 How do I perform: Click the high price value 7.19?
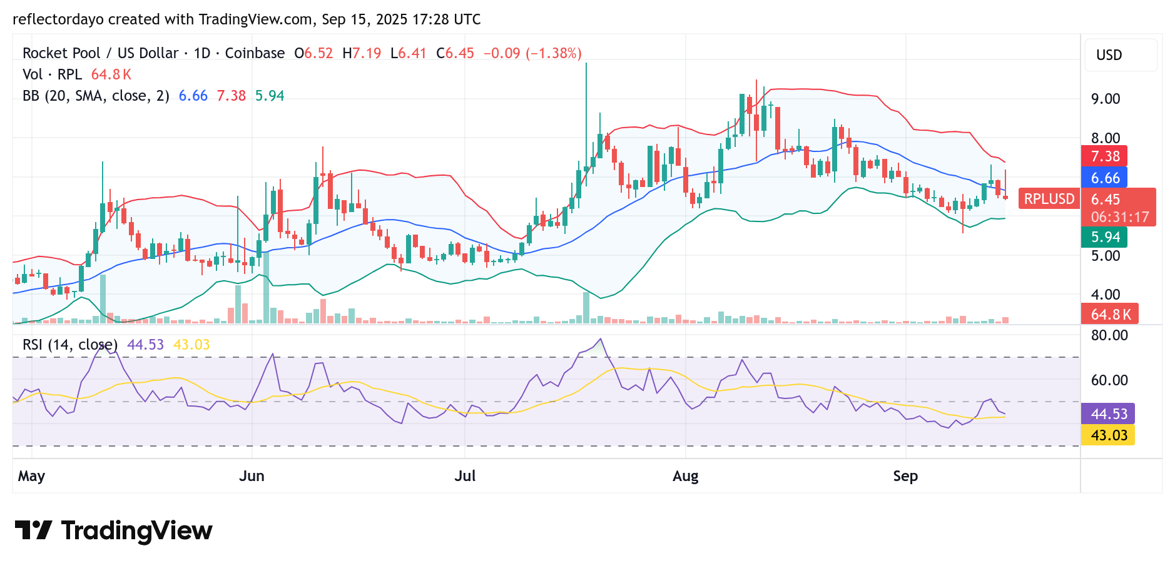367,53
